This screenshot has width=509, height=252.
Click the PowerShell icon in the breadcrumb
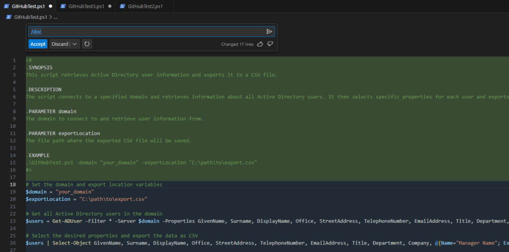tap(8, 17)
